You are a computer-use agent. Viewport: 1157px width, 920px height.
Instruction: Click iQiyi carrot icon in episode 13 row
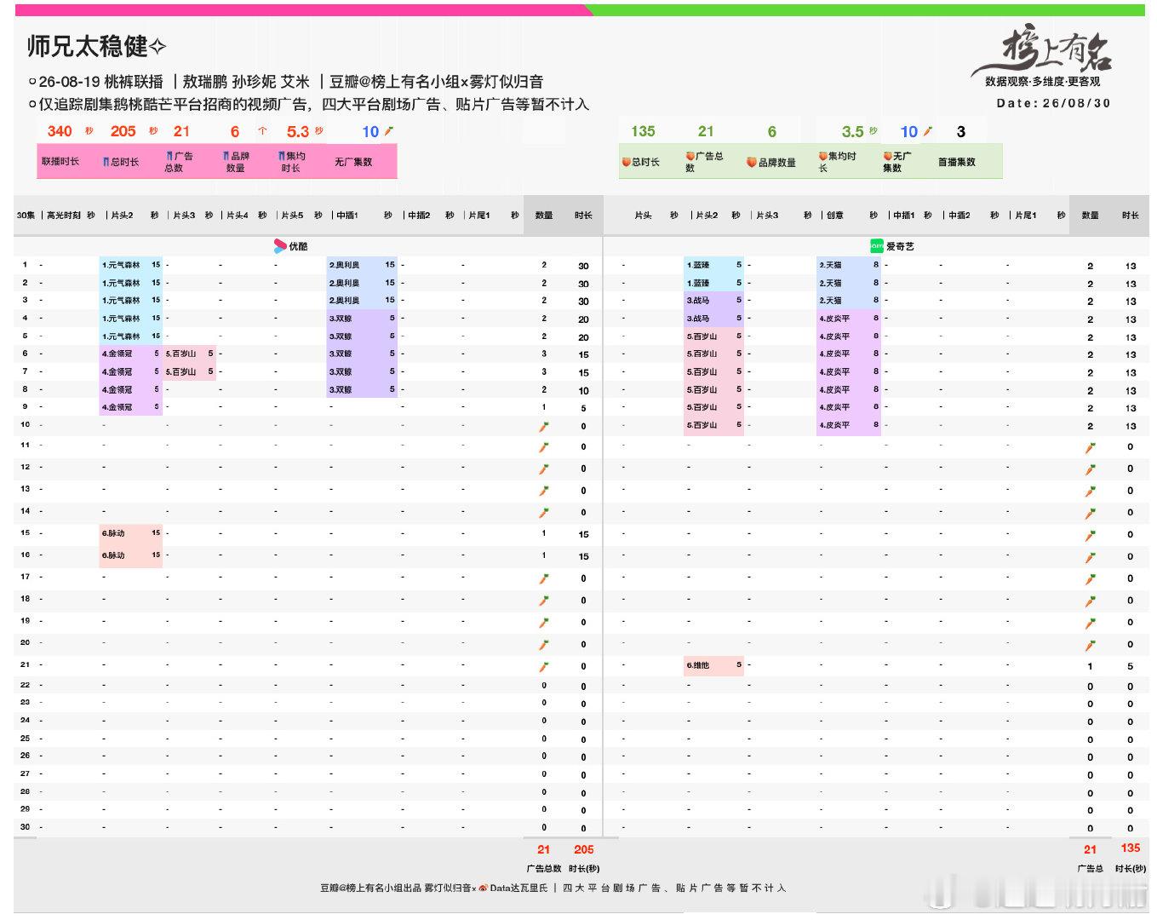[1090, 491]
